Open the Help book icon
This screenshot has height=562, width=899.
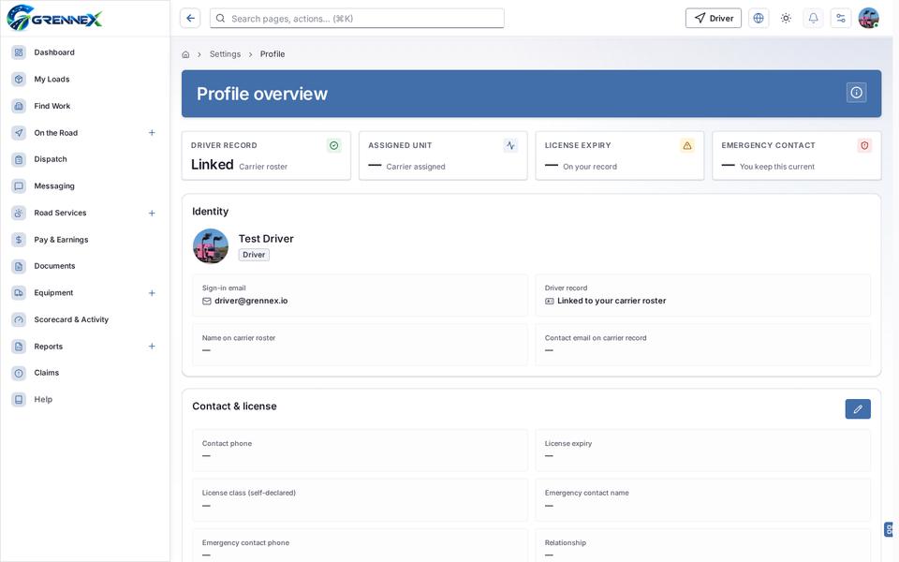(x=19, y=400)
